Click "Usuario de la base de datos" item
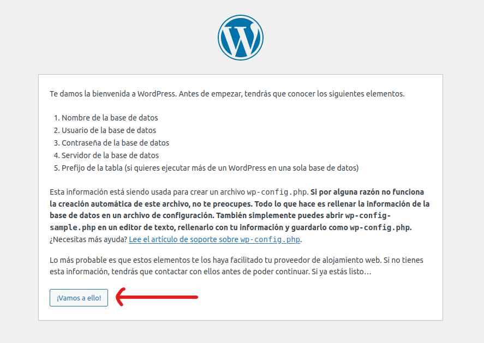 point(109,130)
